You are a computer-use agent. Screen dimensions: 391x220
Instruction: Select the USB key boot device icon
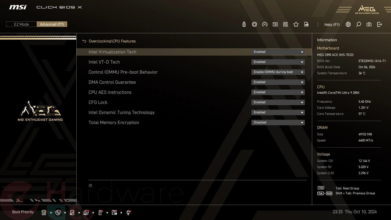100,212
